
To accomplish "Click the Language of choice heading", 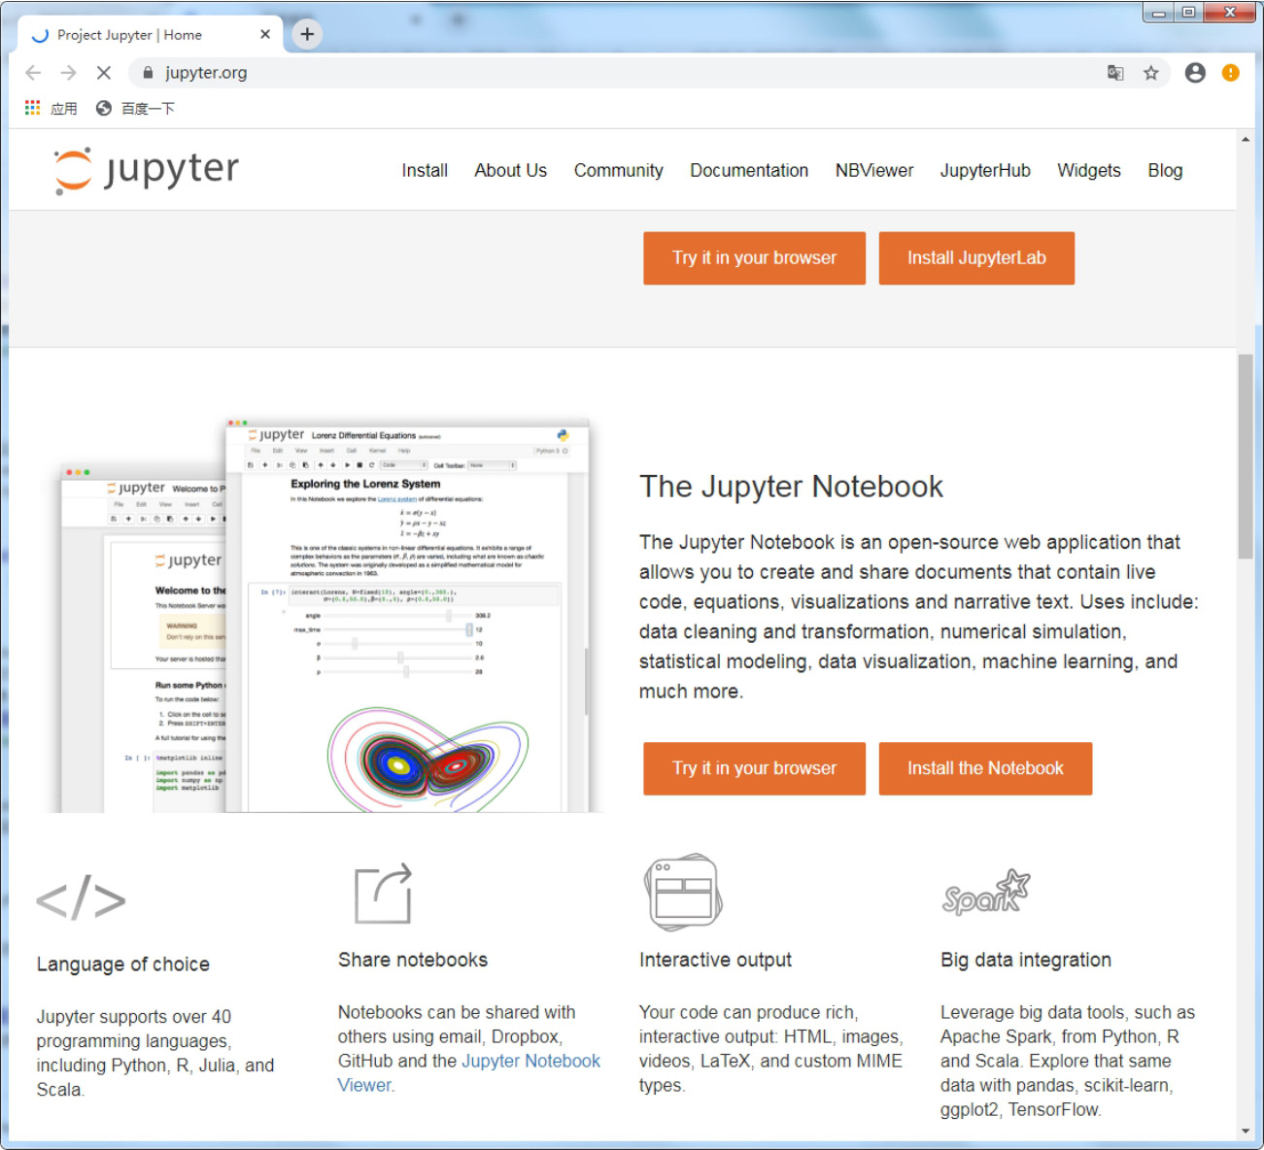I will [123, 964].
